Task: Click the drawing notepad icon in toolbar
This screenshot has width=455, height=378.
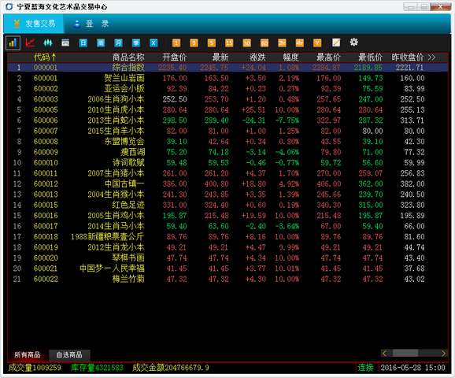Action: 336,43
